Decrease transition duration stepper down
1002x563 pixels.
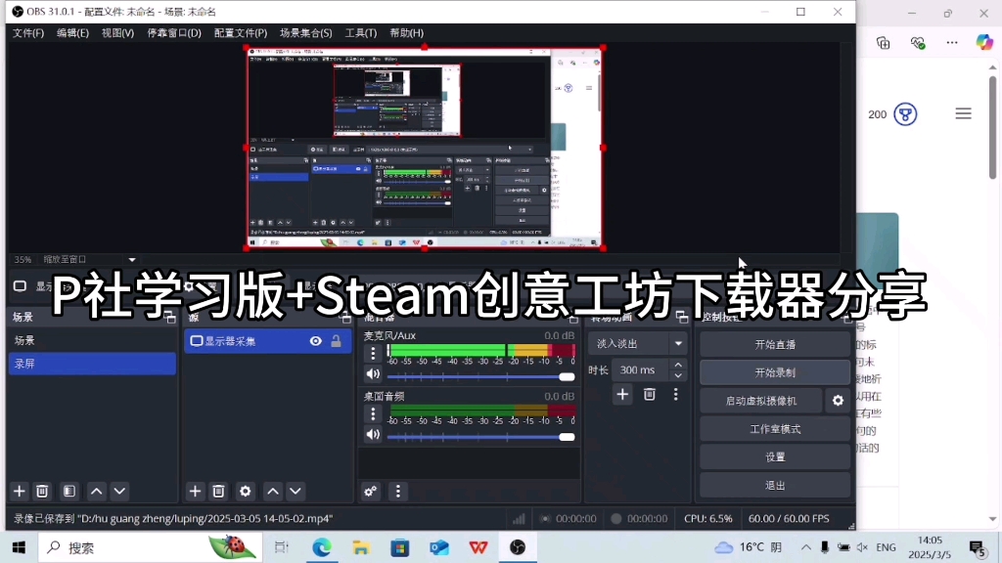pyautogui.click(x=678, y=375)
